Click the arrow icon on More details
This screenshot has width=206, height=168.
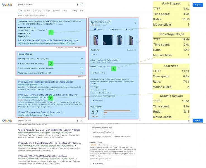93,100
